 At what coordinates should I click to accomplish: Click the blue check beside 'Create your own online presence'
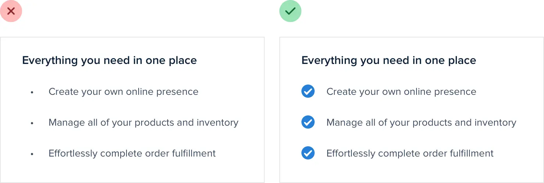coord(308,91)
